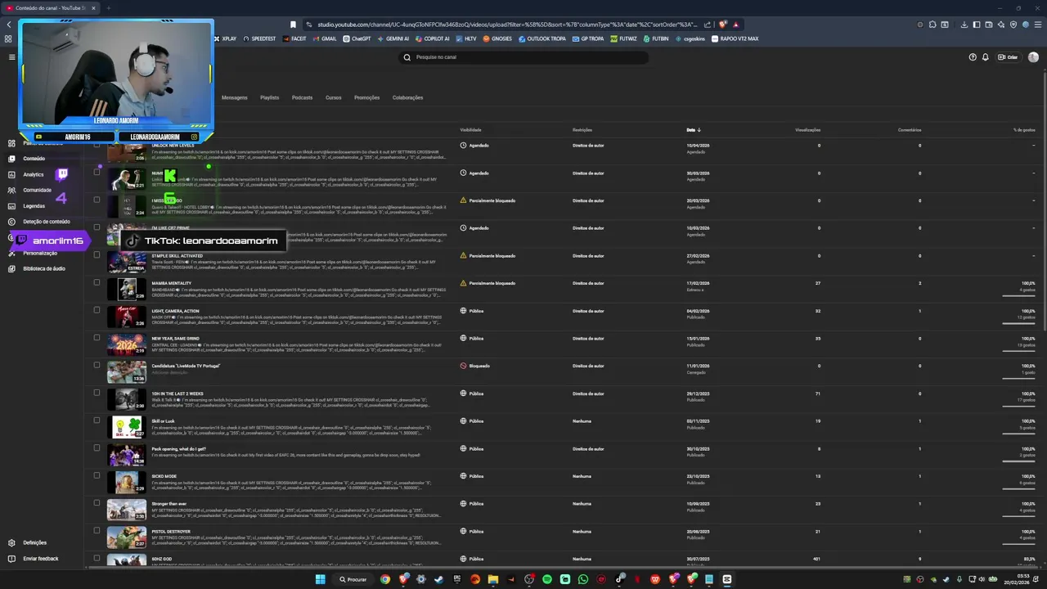Open the GEMINI AI bookmark
The image size is (1047, 589).
click(393, 38)
